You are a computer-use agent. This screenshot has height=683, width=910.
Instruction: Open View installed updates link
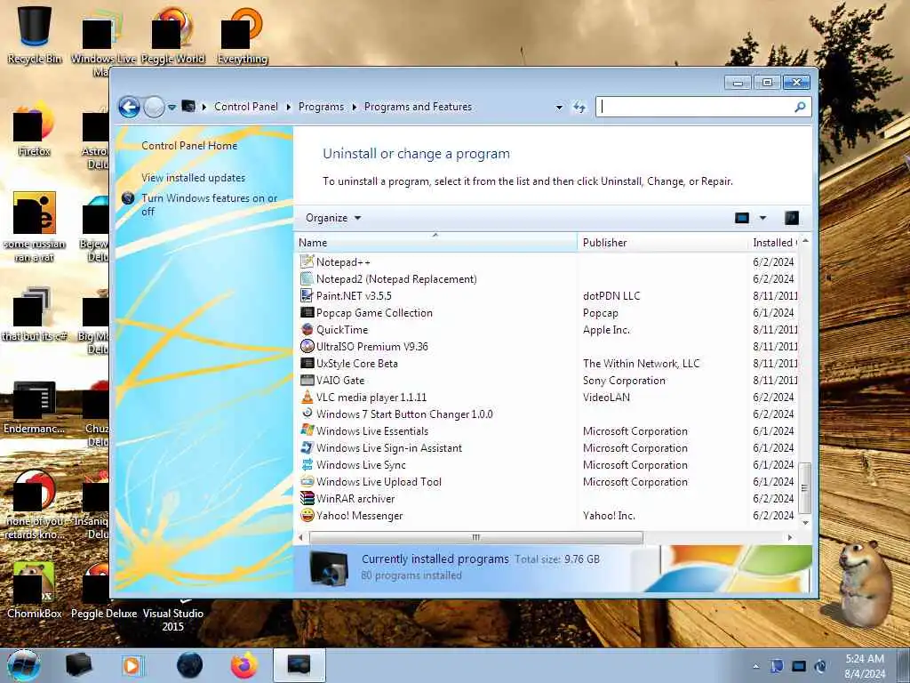click(193, 178)
